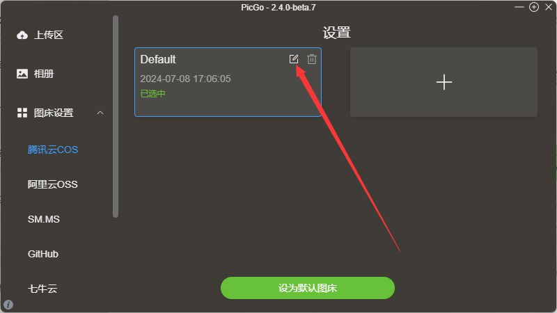Click the circled plus window icon
The image size is (557, 313).
[534, 7]
